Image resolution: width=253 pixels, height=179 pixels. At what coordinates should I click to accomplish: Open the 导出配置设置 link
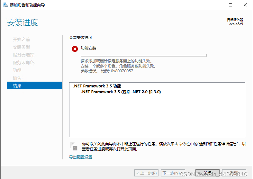(x=81, y=157)
